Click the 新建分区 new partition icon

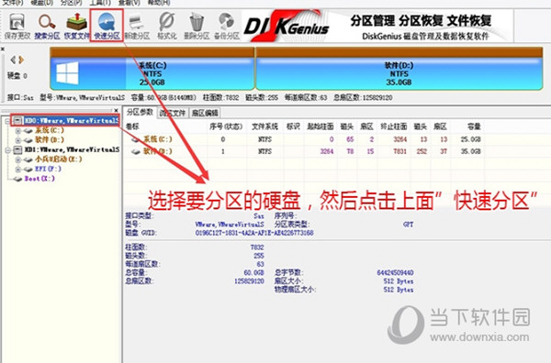[x=137, y=26]
